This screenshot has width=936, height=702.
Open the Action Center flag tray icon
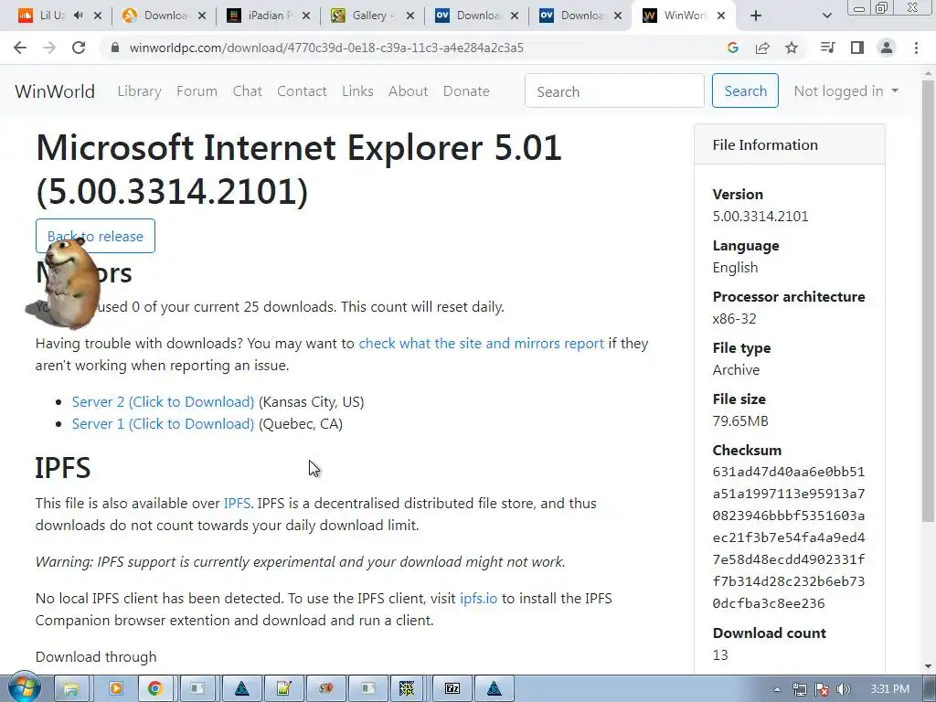tap(822, 689)
